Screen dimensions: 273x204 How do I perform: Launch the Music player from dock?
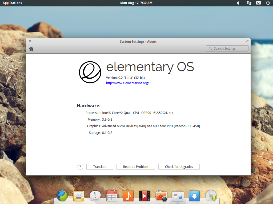(x=128, y=196)
